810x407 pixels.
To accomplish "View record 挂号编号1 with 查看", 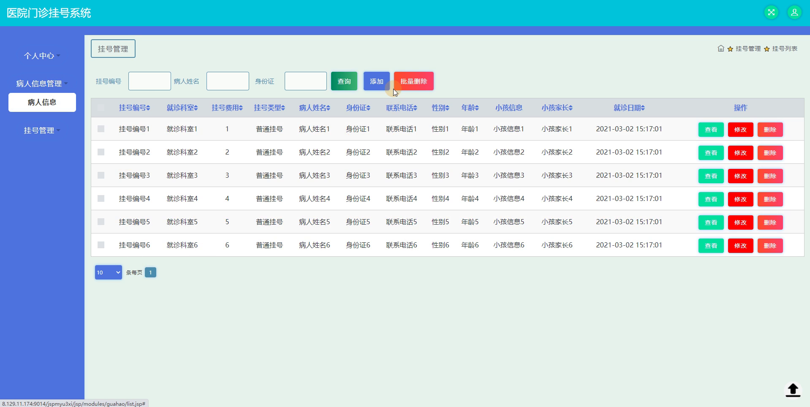I will 711,130.
